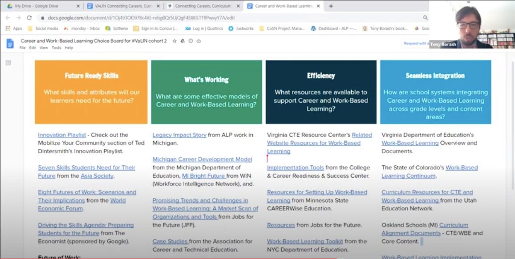The height and width of the screenshot is (259, 515).
Task: Click the Request edit access button
Action: [x=416, y=44]
